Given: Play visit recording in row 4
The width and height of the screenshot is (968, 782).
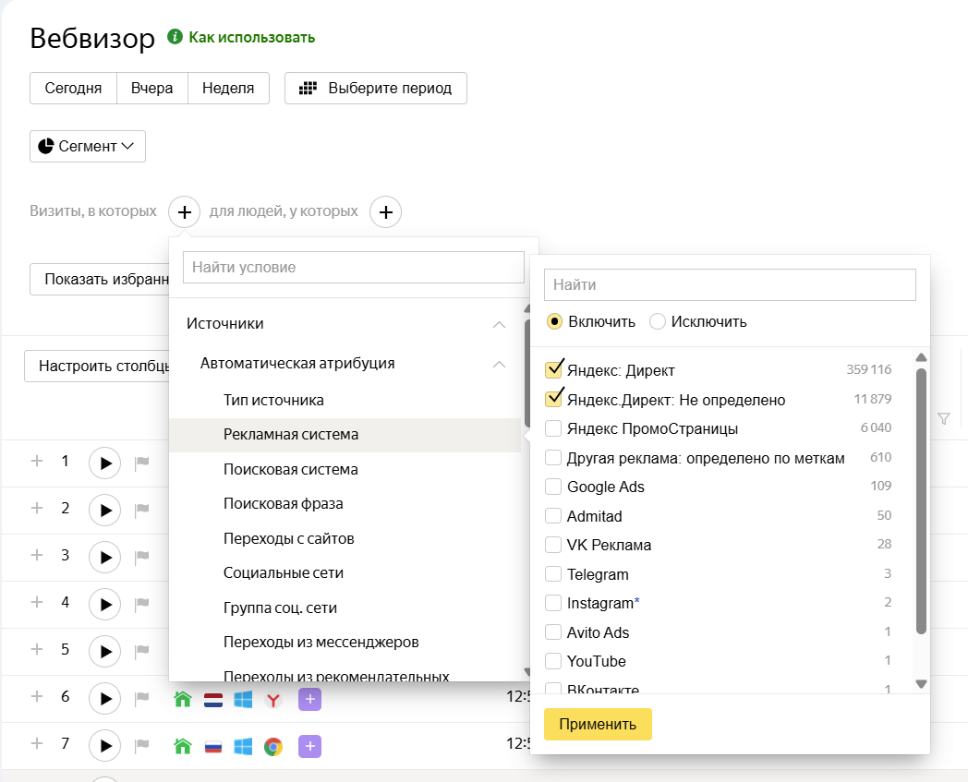Looking at the screenshot, I should pyautogui.click(x=105, y=604).
